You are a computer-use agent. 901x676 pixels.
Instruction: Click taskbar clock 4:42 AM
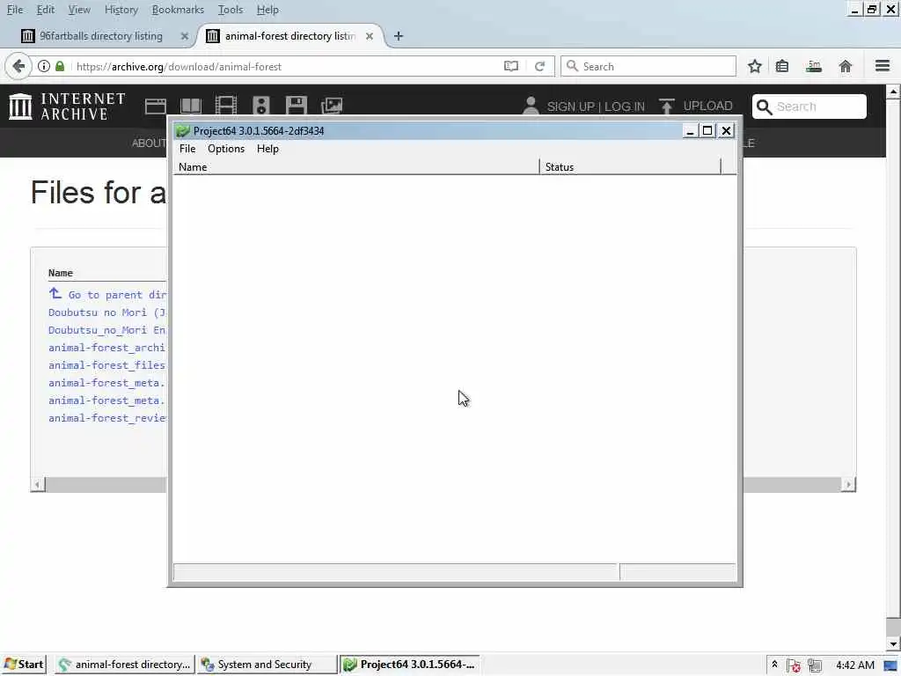855,665
